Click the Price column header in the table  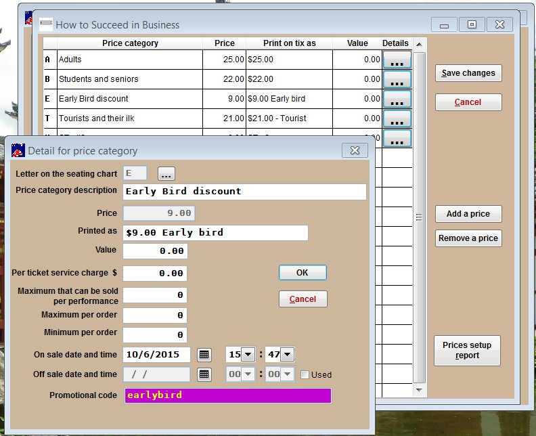224,43
